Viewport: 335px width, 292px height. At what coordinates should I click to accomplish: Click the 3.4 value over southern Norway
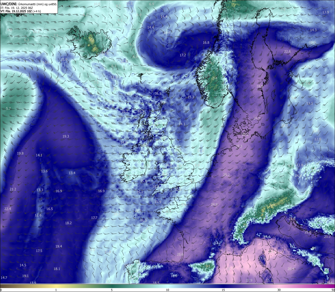point(215,78)
